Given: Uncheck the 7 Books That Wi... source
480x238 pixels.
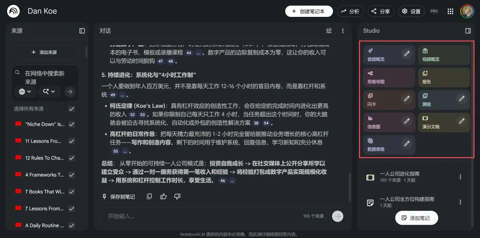Looking at the screenshot, I should tap(72, 192).
